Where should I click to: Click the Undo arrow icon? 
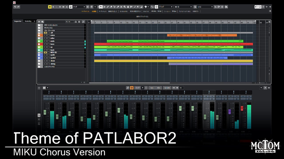15,7
